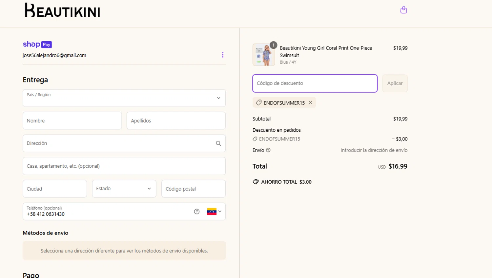Image resolution: width=492 pixels, height=278 pixels.
Task: Click the Blue / 4Y variant text
Action: (x=288, y=62)
